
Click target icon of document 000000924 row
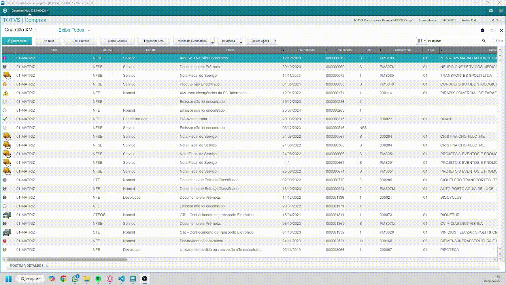click(x=5, y=189)
